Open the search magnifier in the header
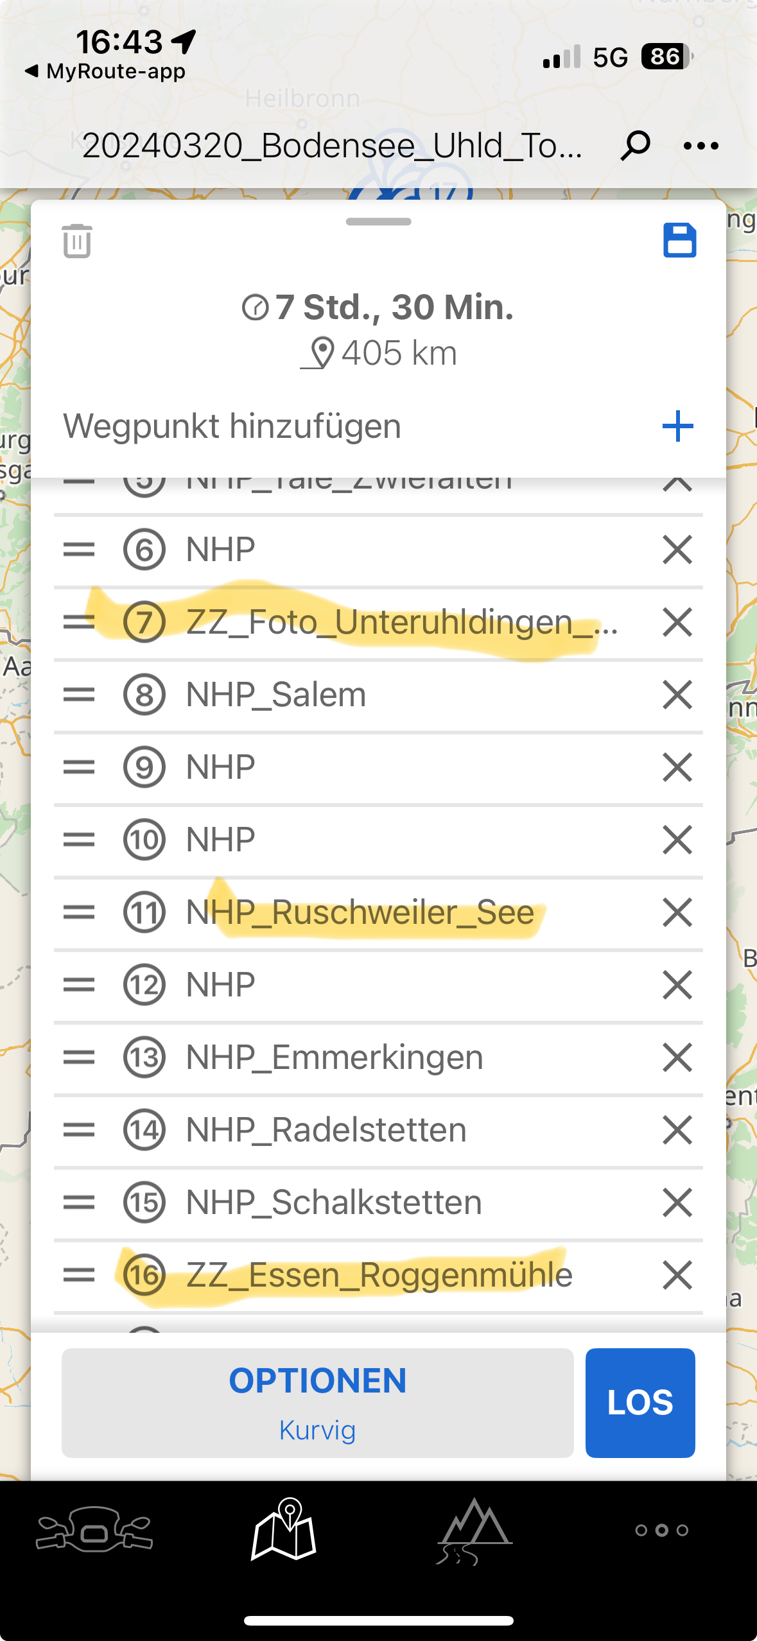Screen dimensions: 757x1641 tap(635, 146)
